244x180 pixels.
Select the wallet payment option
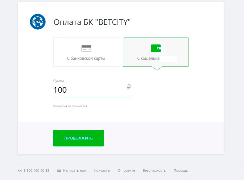[156, 52]
